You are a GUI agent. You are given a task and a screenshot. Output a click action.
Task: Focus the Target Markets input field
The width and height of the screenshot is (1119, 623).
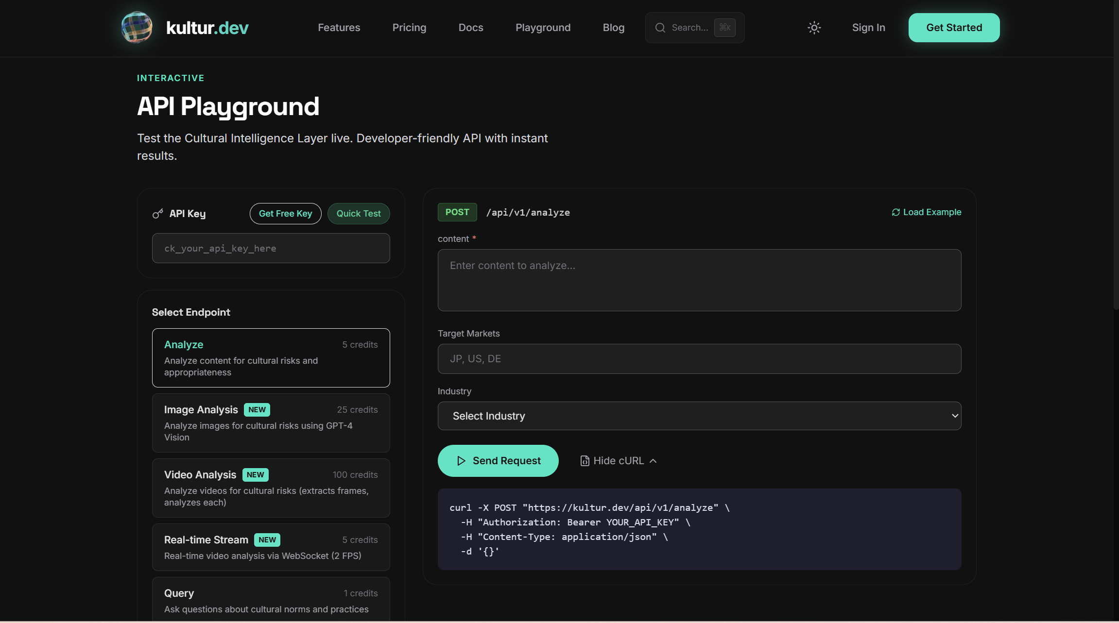click(699, 359)
